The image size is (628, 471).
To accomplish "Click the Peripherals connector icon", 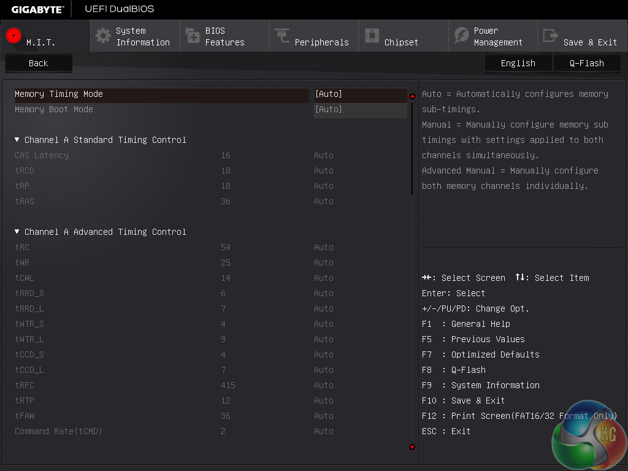I will 282,36.
